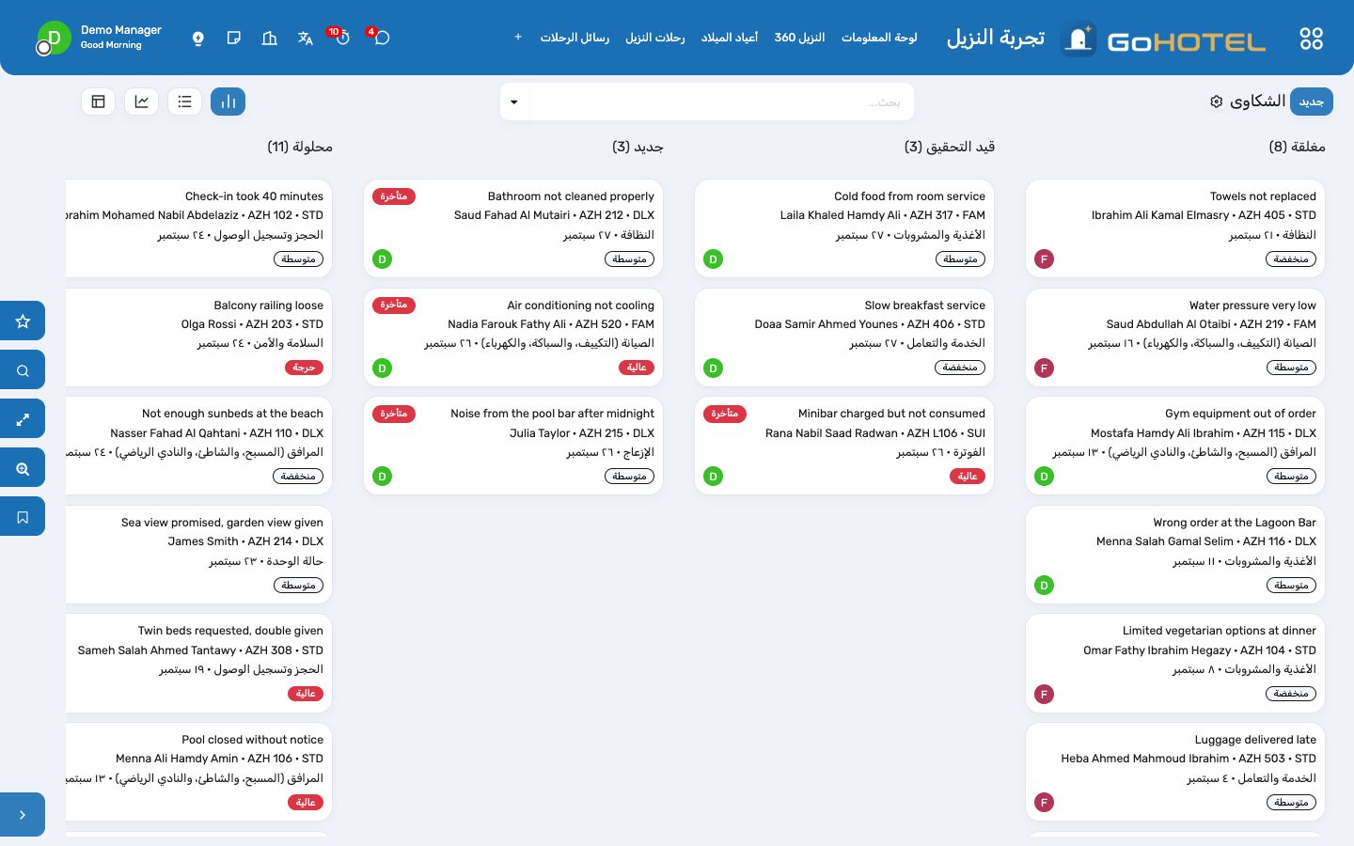Switch to the list view
Viewport: 1354px width, 846px height.
pyautogui.click(x=185, y=102)
